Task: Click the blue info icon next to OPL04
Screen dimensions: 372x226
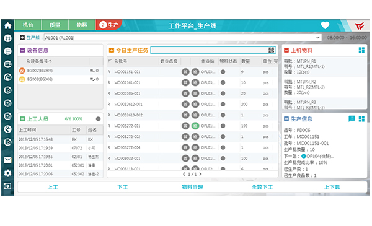Action: tap(303, 157)
